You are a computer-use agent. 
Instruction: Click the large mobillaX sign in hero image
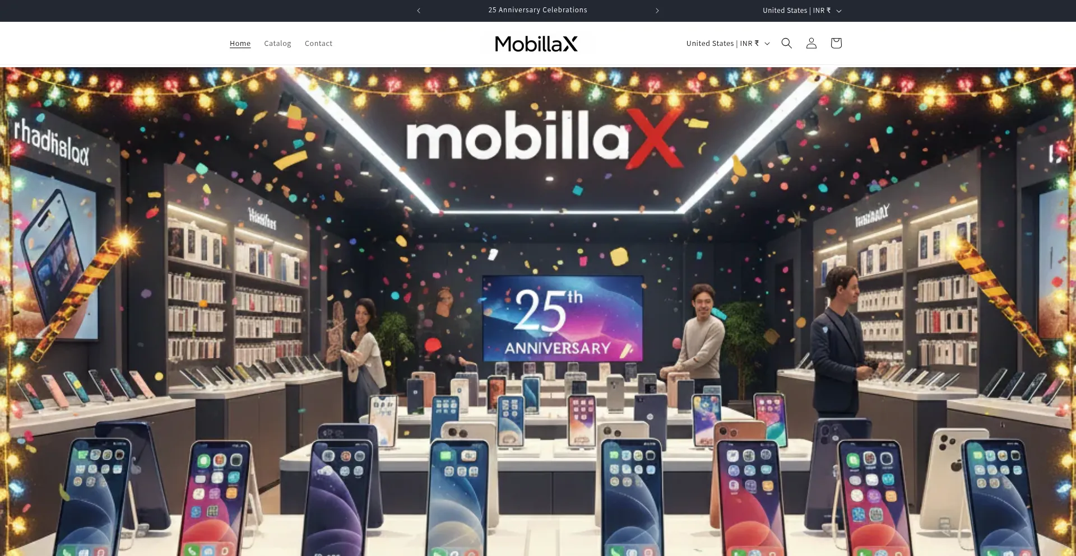(x=545, y=138)
